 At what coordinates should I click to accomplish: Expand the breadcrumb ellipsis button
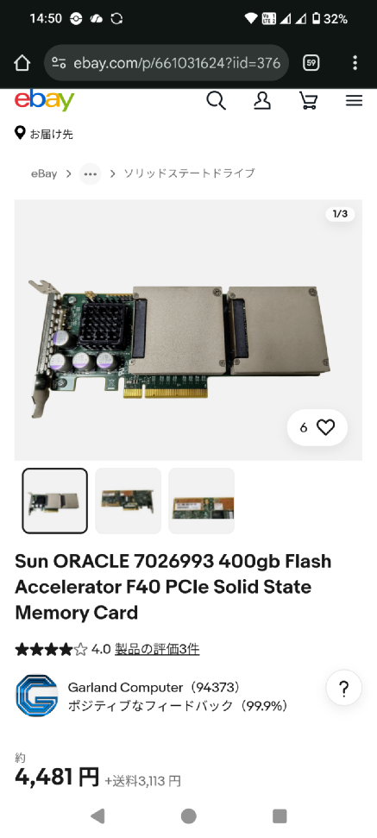coord(91,173)
